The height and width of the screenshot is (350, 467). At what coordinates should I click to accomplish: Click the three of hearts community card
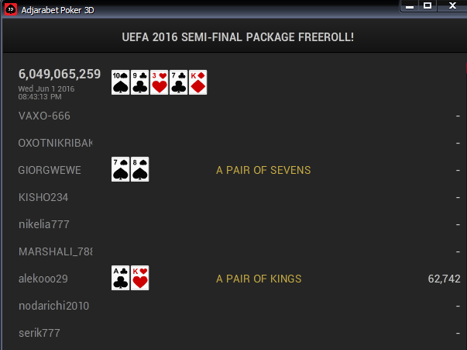pyautogui.click(x=159, y=81)
